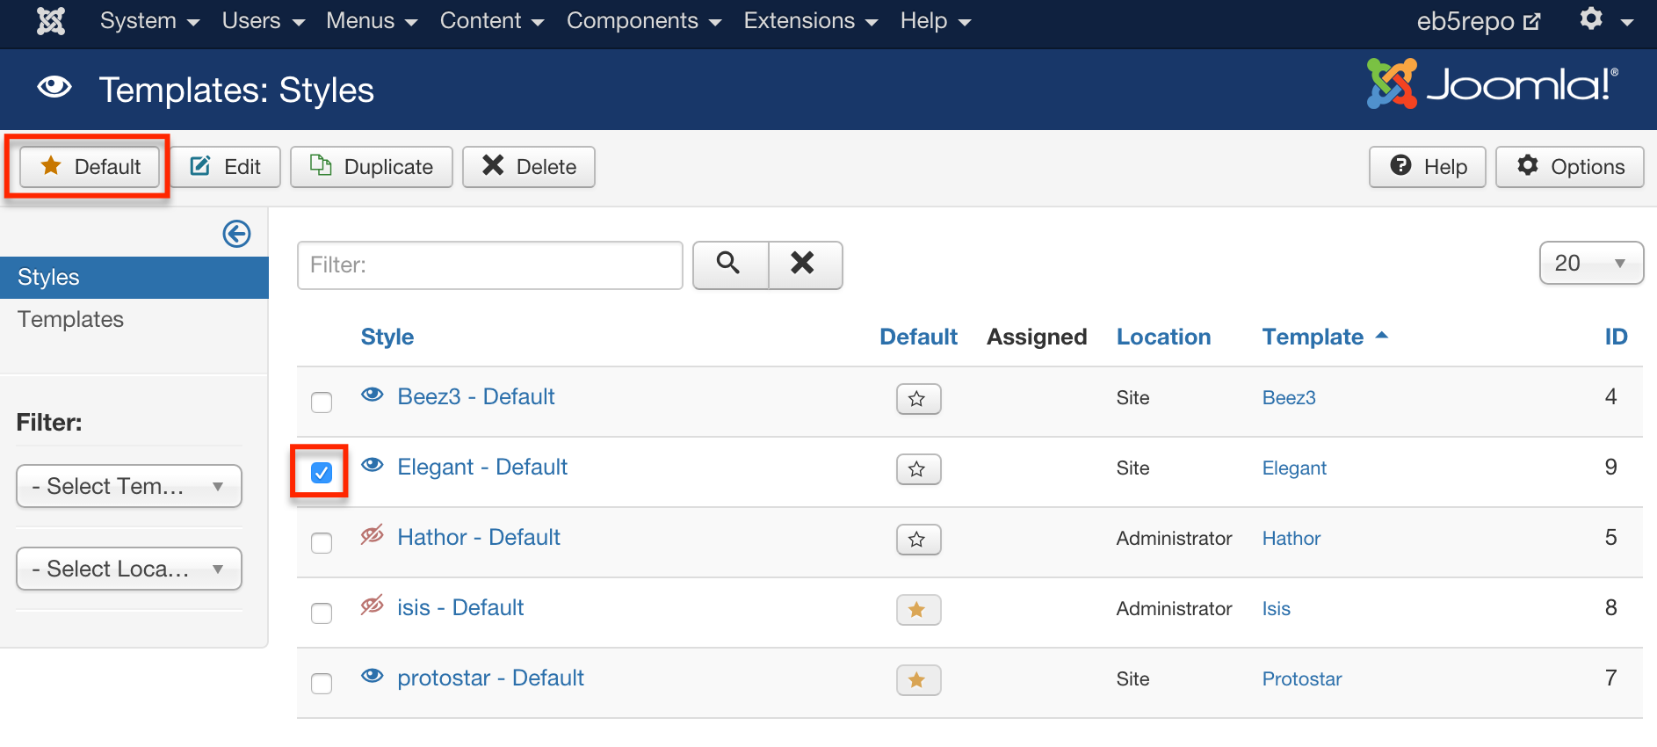Click the search magnifier button
Screen dimensions: 1657x747
(730, 265)
